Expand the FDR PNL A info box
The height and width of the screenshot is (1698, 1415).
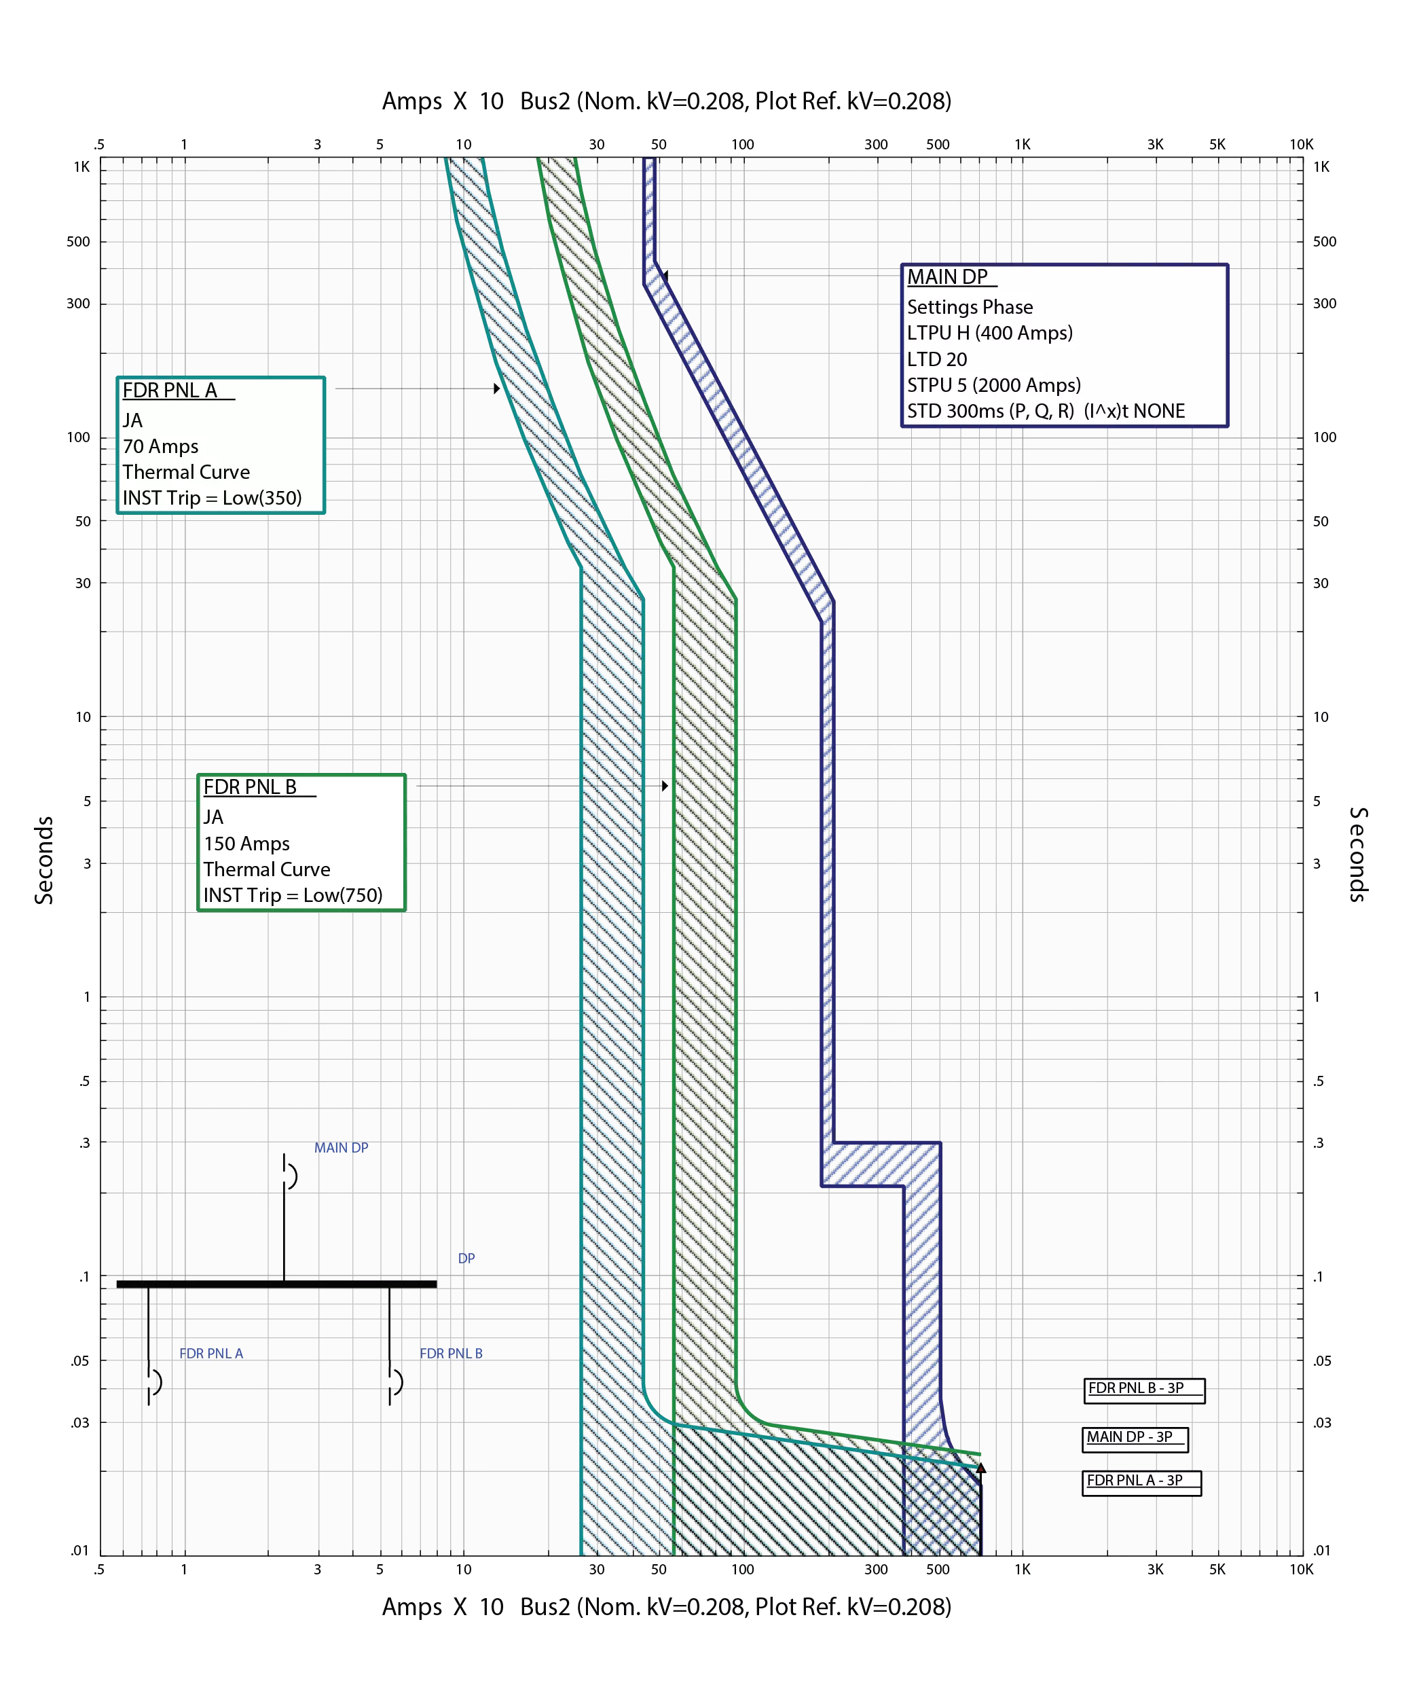pyautogui.click(x=220, y=445)
